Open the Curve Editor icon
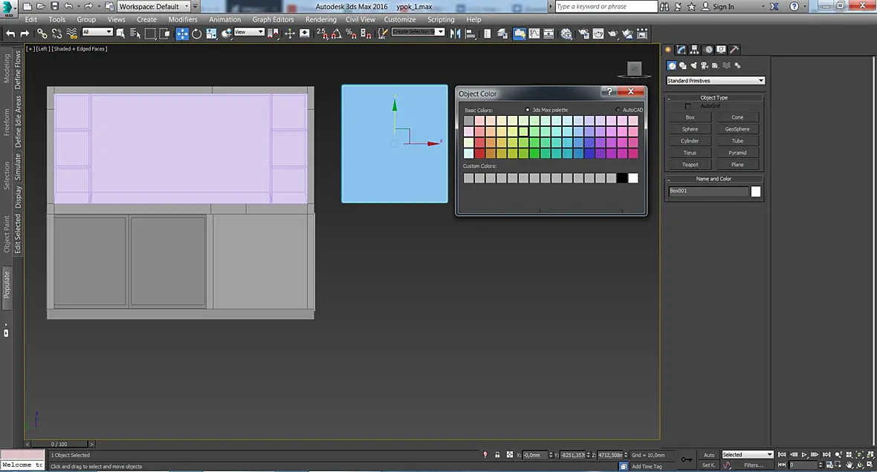 click(534, 33)
